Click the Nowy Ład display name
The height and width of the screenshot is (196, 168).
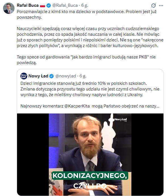(x=38, y=76)
